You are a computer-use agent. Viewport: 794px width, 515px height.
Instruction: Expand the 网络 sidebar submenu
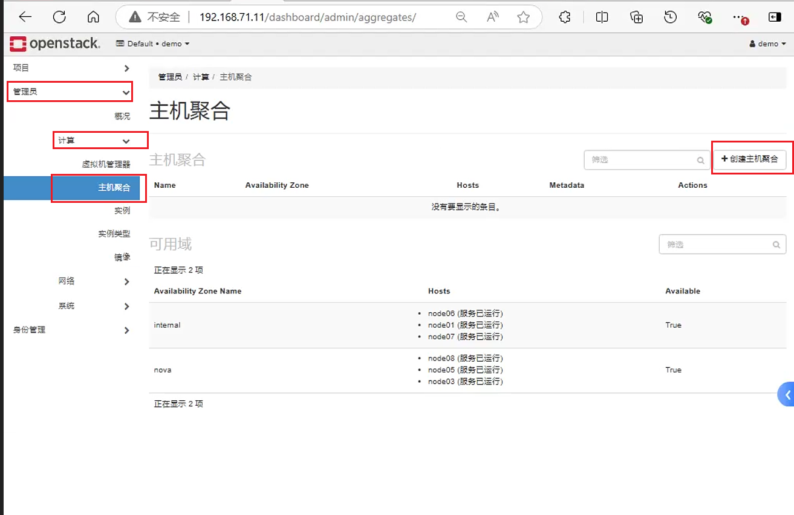[x=94, y=281]
